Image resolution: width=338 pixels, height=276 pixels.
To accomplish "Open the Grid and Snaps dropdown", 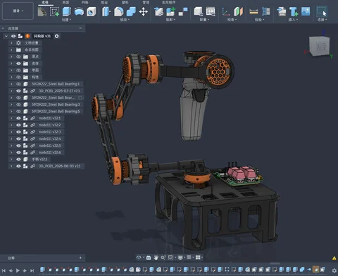I will (189, 258).
